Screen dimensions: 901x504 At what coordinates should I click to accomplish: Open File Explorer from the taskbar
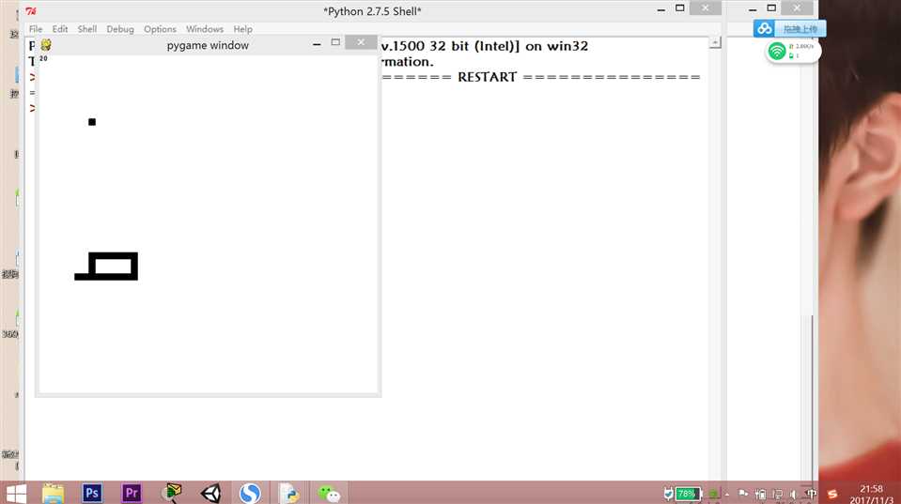click(x=53, y=493)
